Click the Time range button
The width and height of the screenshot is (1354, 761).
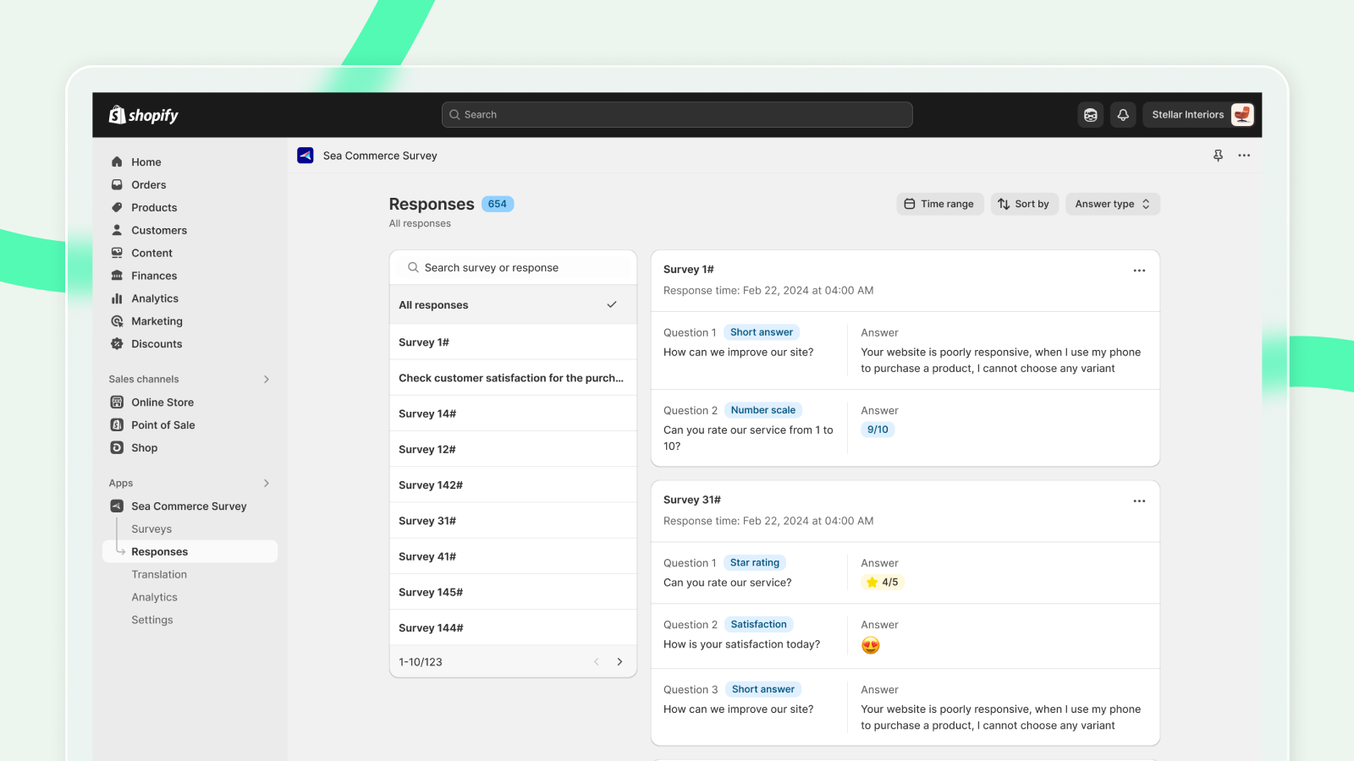(x=939, y=204)
